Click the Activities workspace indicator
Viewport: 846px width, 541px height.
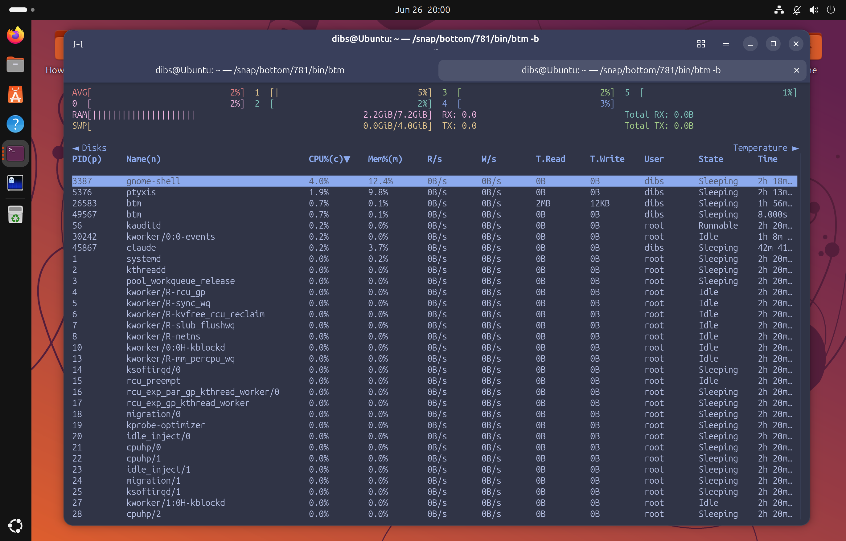pos(22,10)
